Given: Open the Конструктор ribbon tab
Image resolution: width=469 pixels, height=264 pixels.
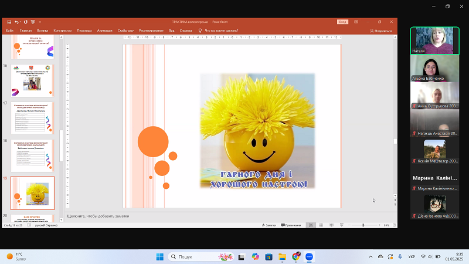Looking at the screenshot, I should tap(63, 31).
